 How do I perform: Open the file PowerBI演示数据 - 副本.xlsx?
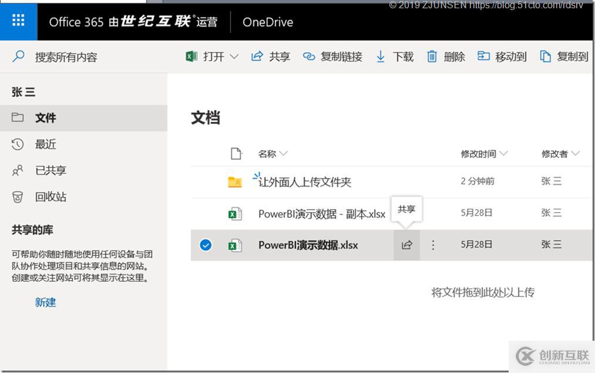(x=322, y=214)
